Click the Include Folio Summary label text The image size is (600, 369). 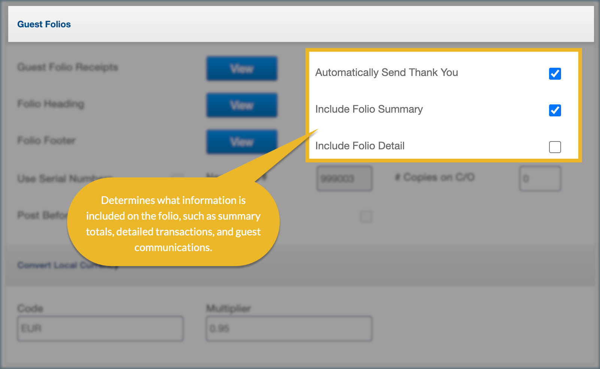tap(369, 109)
